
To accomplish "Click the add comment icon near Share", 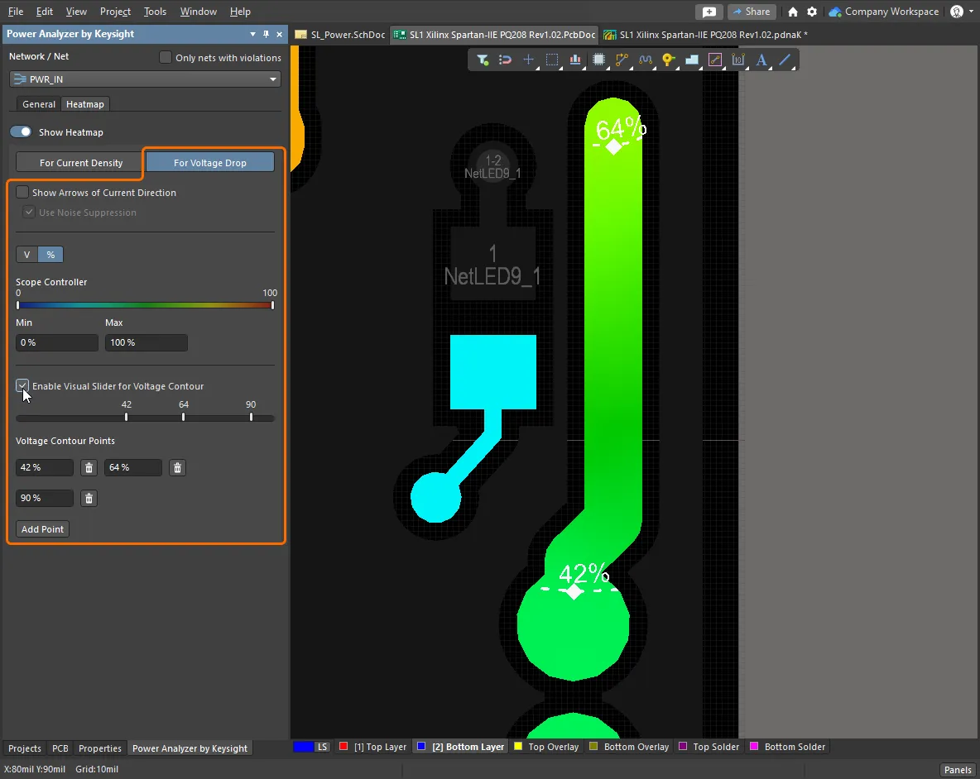I will tap(709, 12).
